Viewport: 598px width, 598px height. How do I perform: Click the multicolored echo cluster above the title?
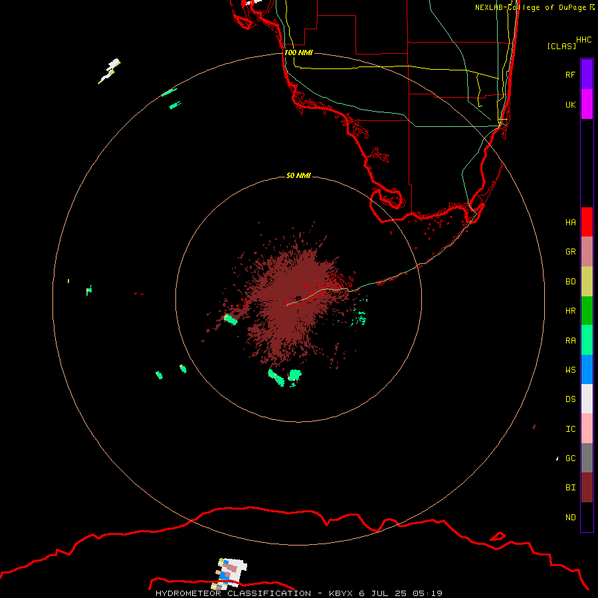(229, 573)
